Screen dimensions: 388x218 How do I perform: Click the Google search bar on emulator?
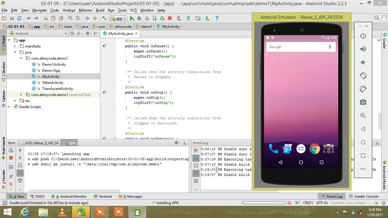coord(297,47)
